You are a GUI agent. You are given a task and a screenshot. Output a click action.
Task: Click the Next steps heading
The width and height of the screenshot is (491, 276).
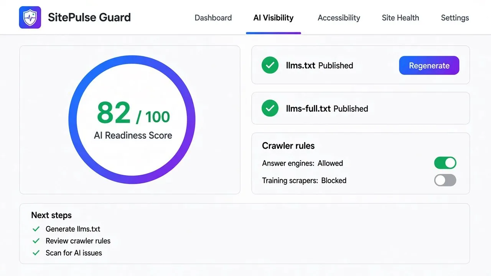[x=51, y=215]
